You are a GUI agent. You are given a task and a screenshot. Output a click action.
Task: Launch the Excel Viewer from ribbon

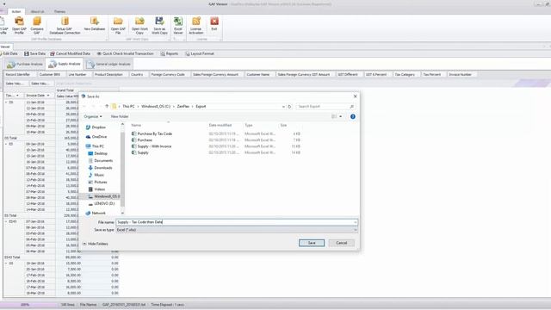178,25
